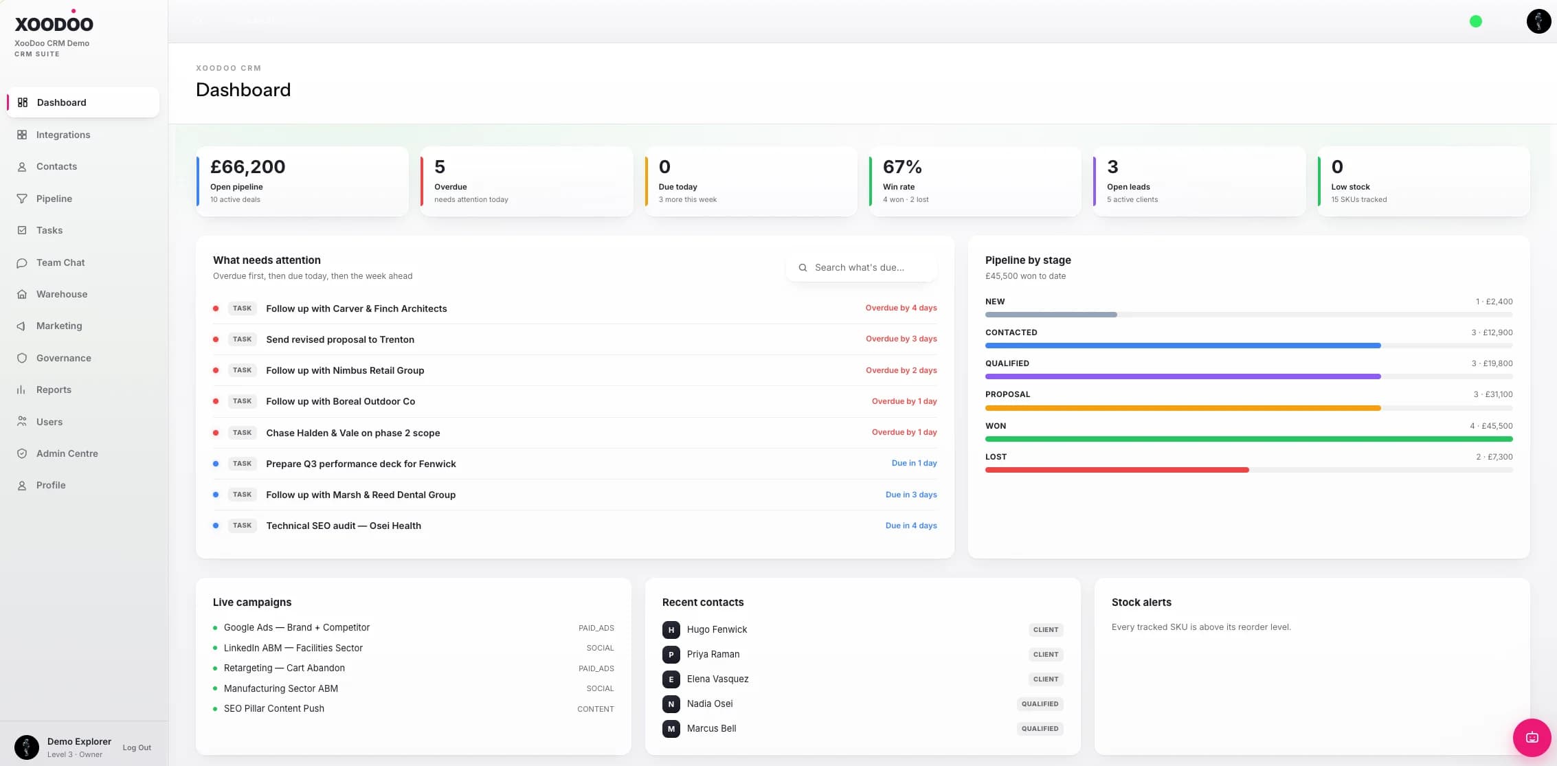This screenshot has height=766, width=1557.
Task: Click the Users group icon
Action: coord(22,422)
